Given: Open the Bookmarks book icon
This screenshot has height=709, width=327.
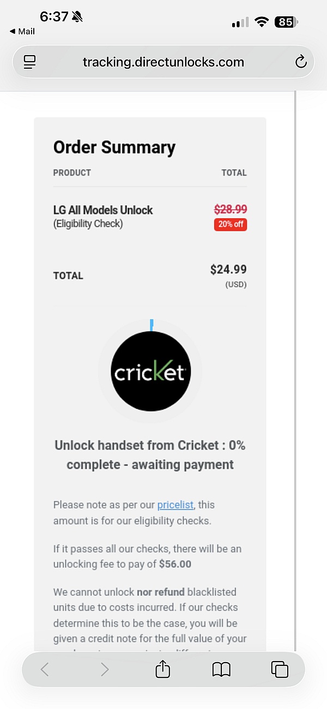Looking at the screenshot, I should coord(221,669).
